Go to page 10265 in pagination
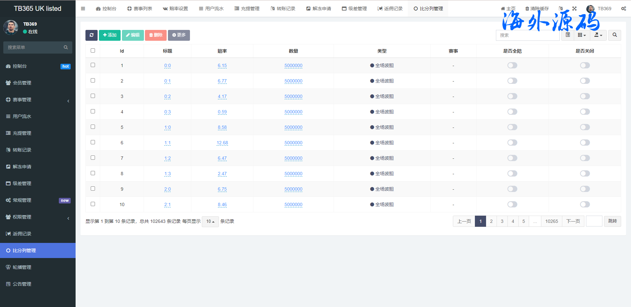 click(551, 221)
